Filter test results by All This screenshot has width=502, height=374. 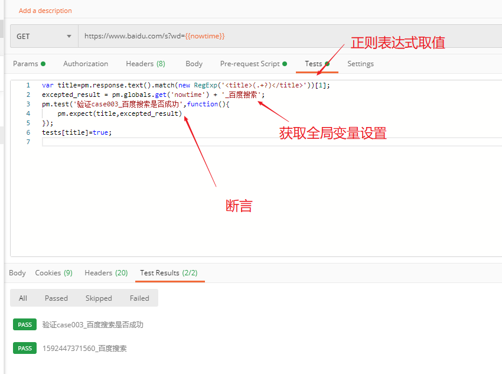click(x=23, y=298)
